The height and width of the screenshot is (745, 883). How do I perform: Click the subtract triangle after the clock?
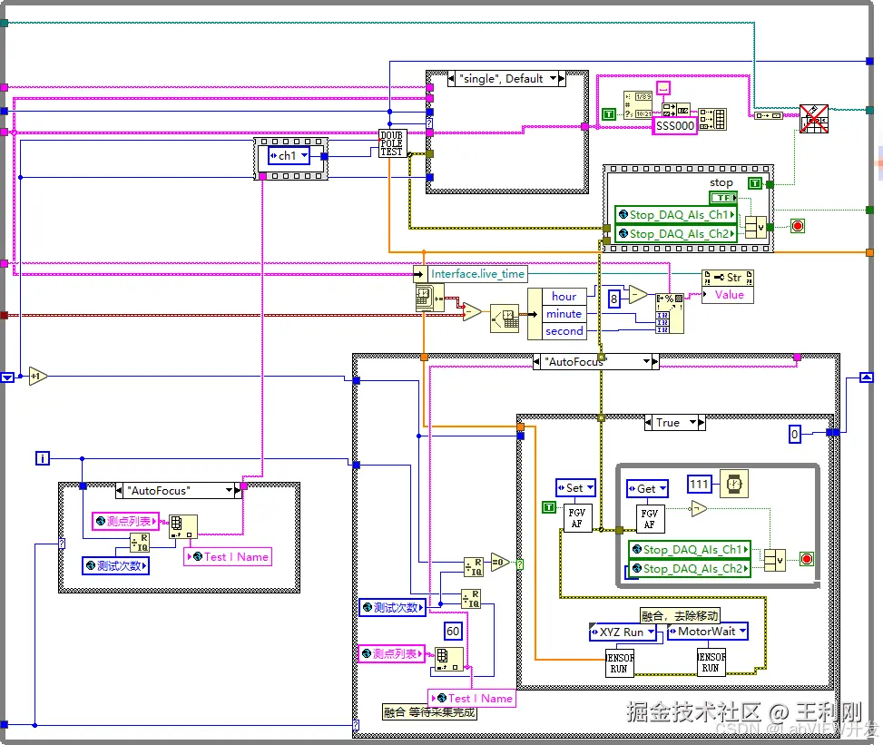[472, 312]
